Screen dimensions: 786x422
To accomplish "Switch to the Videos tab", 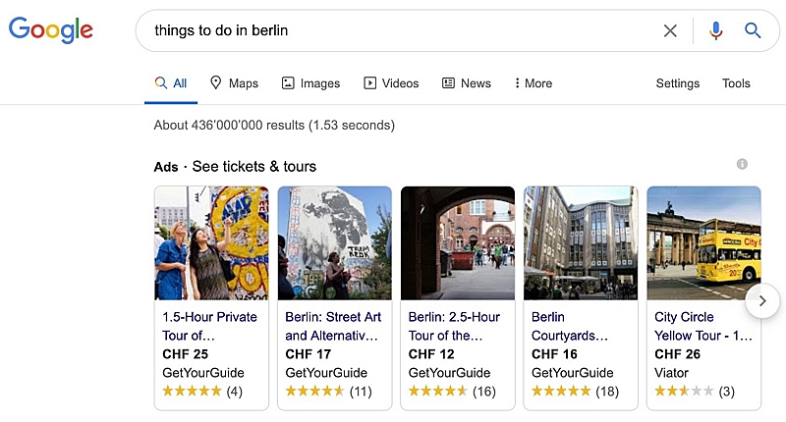I will (391, 83).
